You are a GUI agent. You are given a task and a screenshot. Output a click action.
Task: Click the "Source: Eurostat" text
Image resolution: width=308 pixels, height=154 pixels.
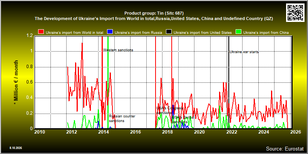[285, 149]
